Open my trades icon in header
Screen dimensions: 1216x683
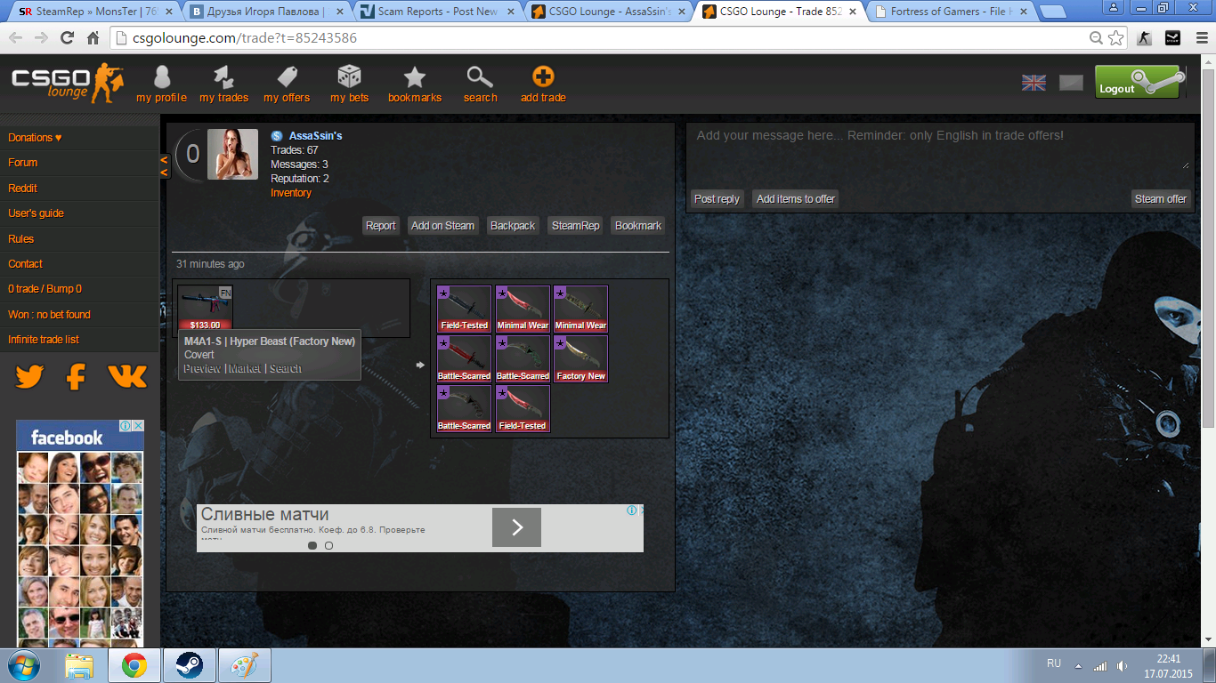tap(223, 78)
